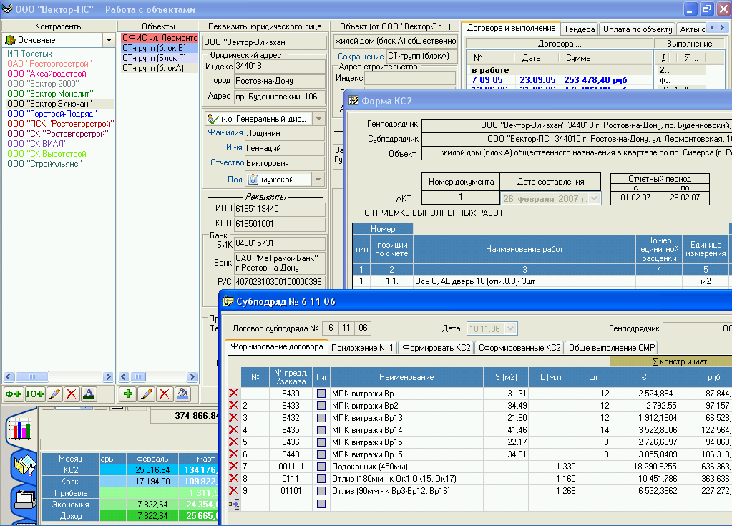Viewport: 732px width, 526px height.
Task: Delete row 7 Подоконник (450мм)
Action: coord(233,467)
